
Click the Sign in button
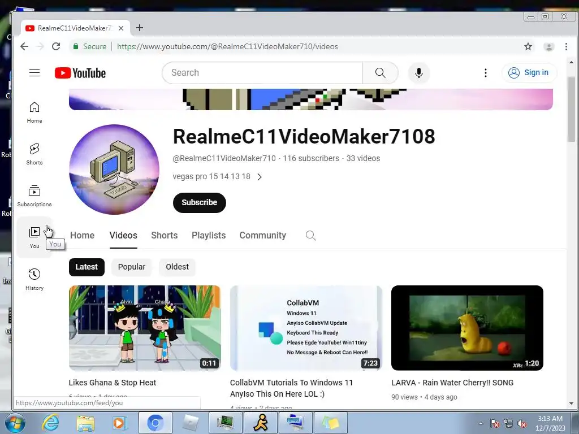[x=529, y=73]
